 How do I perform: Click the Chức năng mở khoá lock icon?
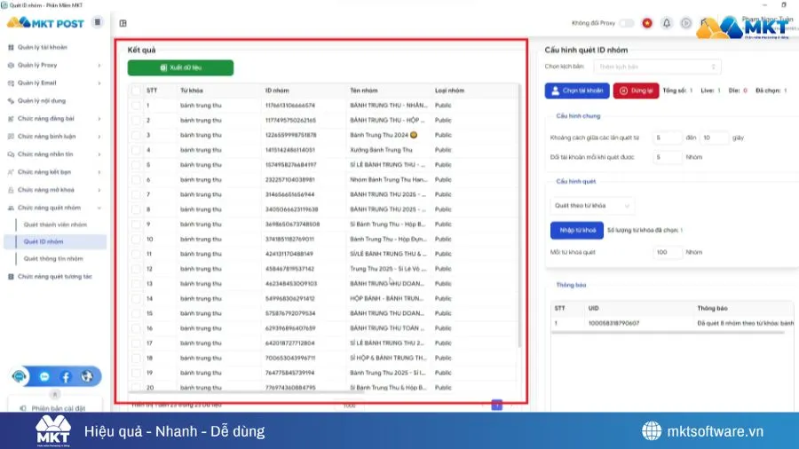click(x=11, y=190)
